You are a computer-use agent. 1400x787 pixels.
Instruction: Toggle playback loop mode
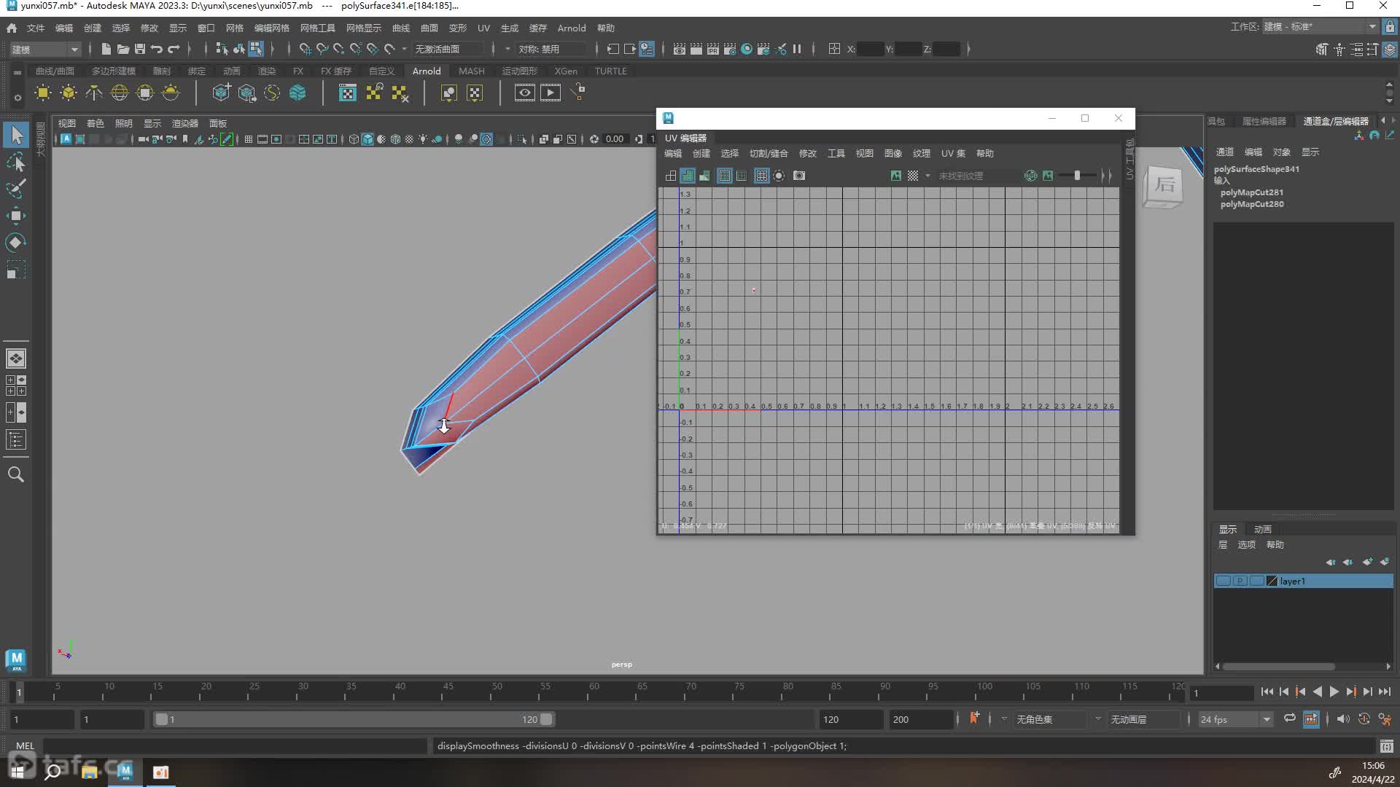click(x=1289, y=719)
